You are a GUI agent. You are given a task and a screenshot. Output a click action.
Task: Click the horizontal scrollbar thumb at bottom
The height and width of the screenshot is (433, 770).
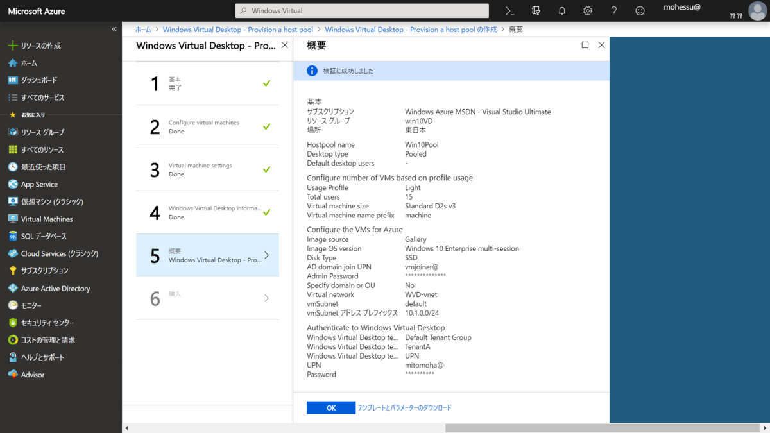pos(602,428)
